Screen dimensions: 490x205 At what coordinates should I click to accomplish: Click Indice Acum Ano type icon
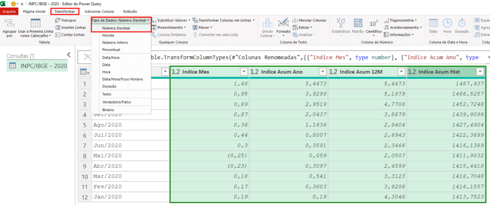[255, 72]
